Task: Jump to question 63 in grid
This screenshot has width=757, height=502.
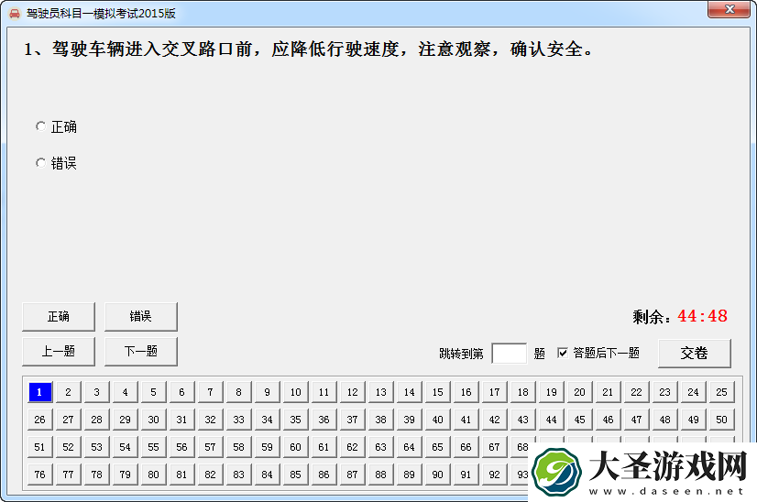Action: click(381, 447)
